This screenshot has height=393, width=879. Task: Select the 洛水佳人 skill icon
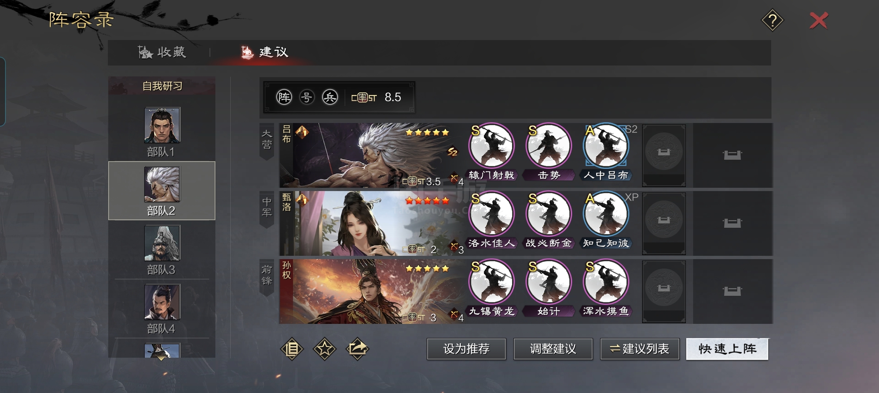coord(491,214)
